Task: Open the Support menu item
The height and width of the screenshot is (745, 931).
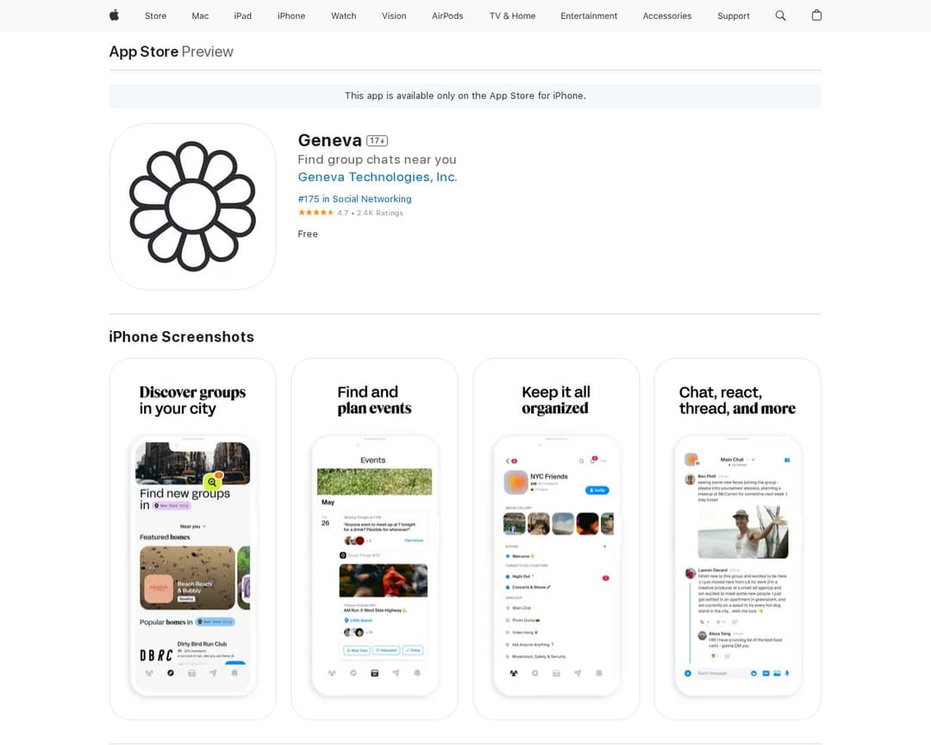Action: (734, 16)
